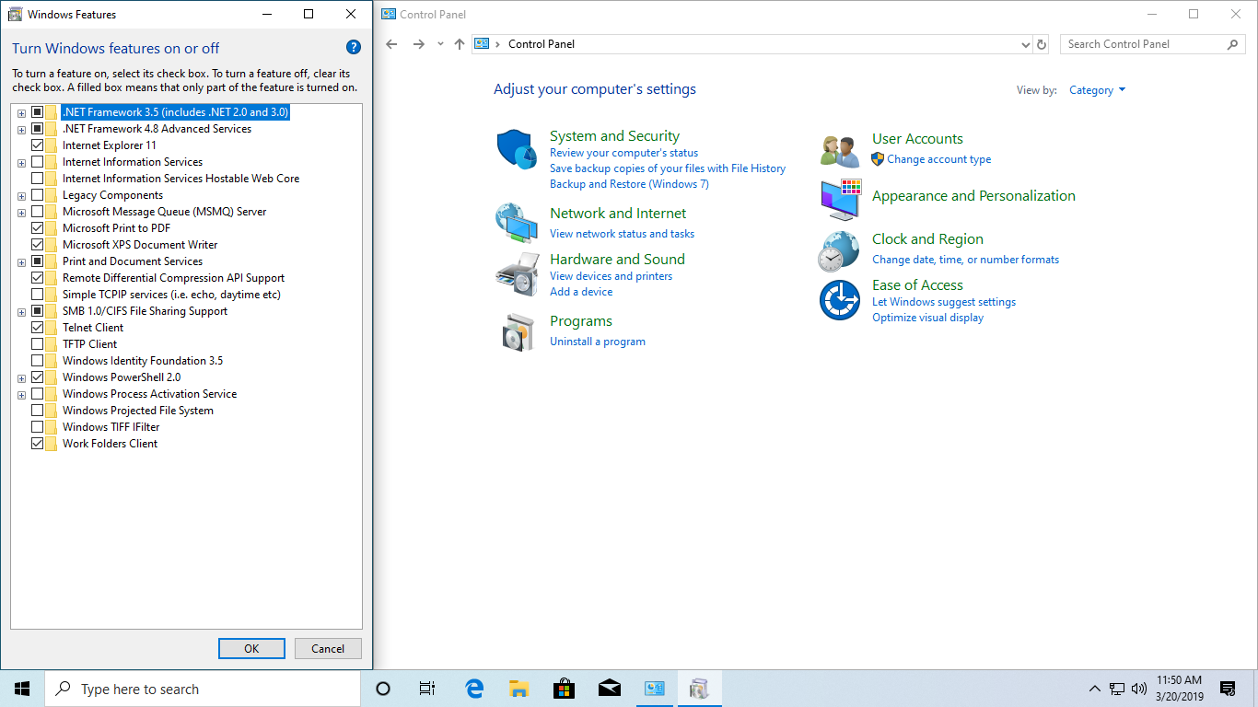Open Windows Features help question mark icon
Screen dimensions: 1258x707
(354, 48)
